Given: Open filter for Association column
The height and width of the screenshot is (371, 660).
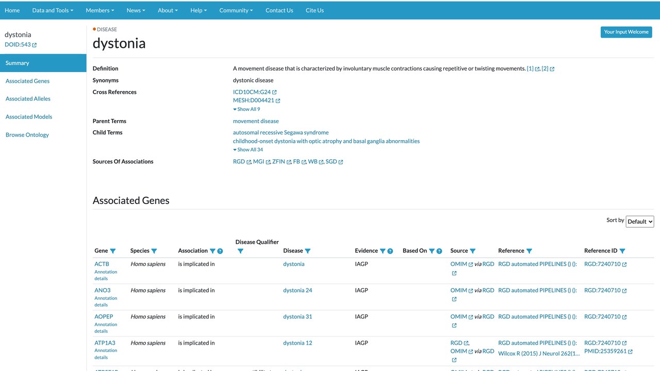Looking at the screenshot, I should (212, 251).
